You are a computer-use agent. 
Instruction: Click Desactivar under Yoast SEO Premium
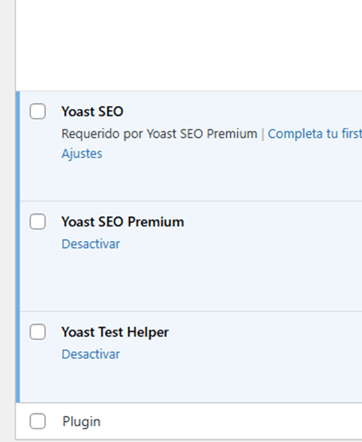91,244
